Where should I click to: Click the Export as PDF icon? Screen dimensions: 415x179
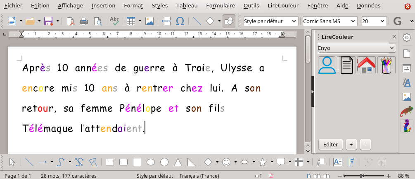tap(70, 21)
